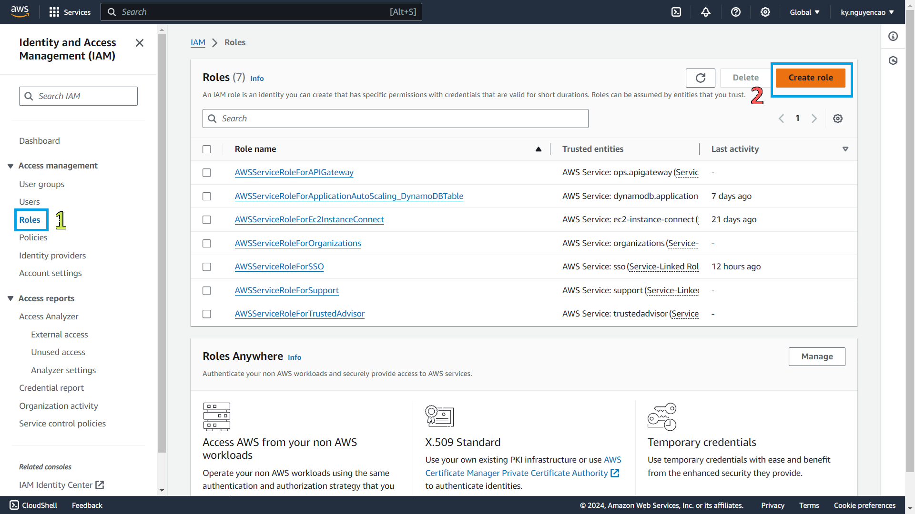Click Feedback in footer
The image size is (915, 514).
click(x=87, y=505)
